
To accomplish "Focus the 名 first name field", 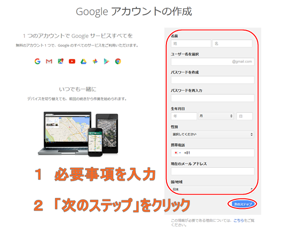I will pos(232,43).
